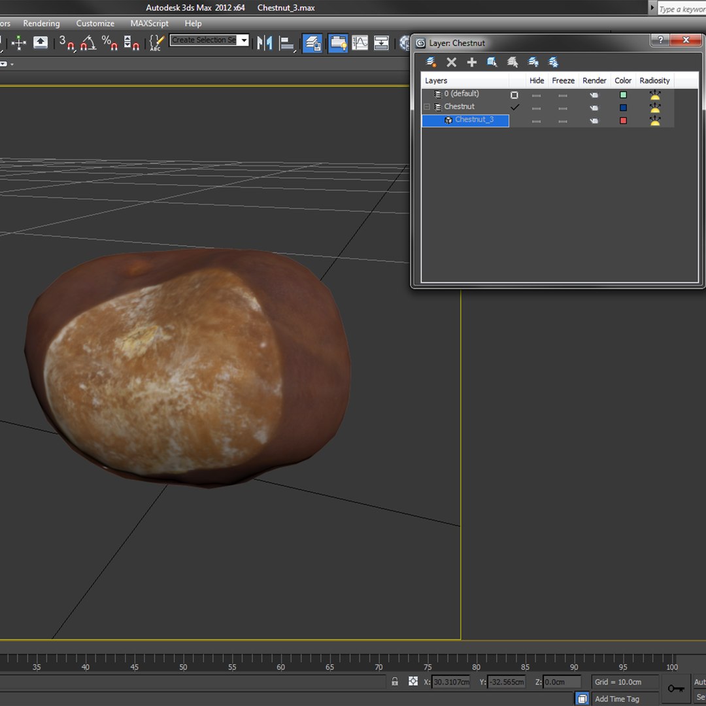Viewport: 706px width, 706px height.
Task: Click the Radiosity column header
Action: point(654,80)
